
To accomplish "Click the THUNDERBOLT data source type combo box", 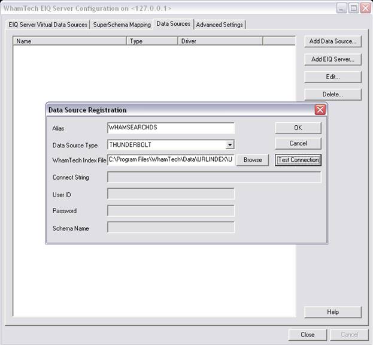I will click(x=171, y=145).
